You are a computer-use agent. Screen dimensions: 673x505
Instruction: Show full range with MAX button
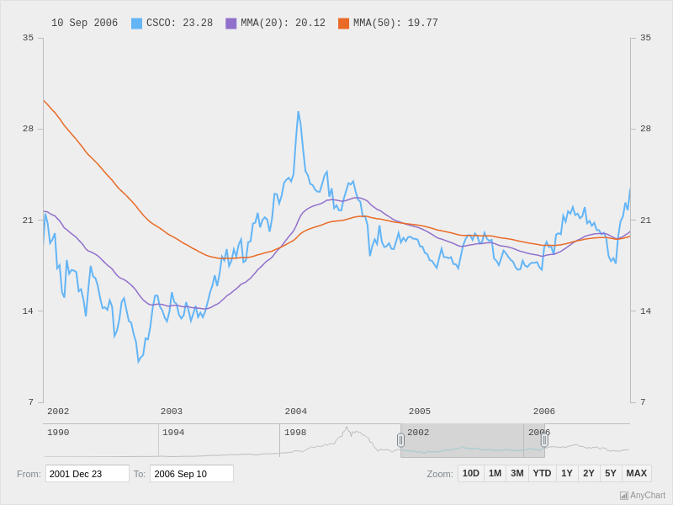pos(637,473)
